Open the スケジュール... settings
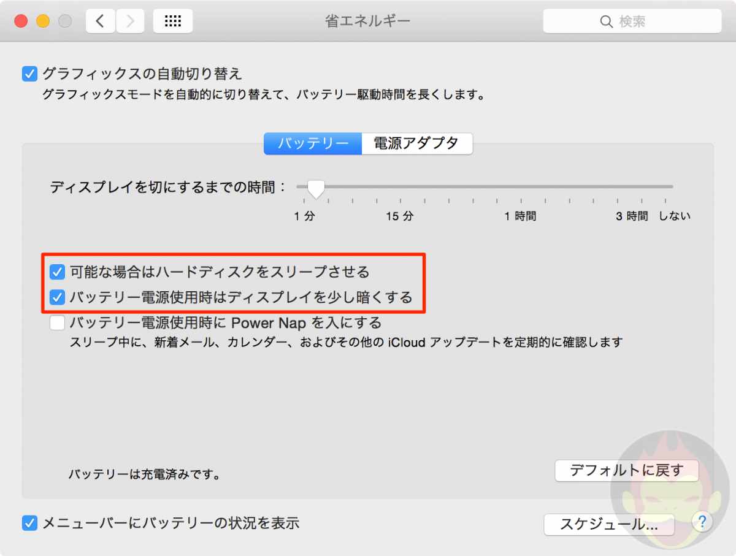This screenshot has height=556, width=736. 609,525
